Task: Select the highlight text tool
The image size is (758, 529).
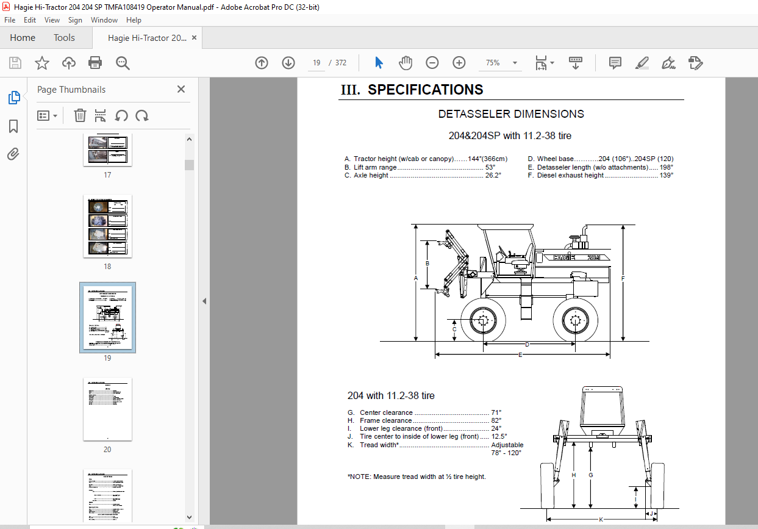Action: tap(642, 63)
